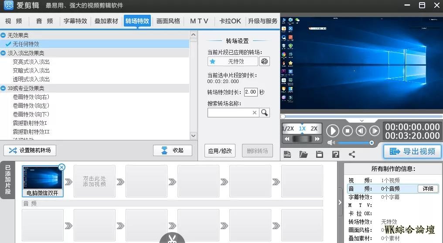Select 震撼散射特效I transition
The width and height of the screenshot is (443, 243).
coord(30,123)
